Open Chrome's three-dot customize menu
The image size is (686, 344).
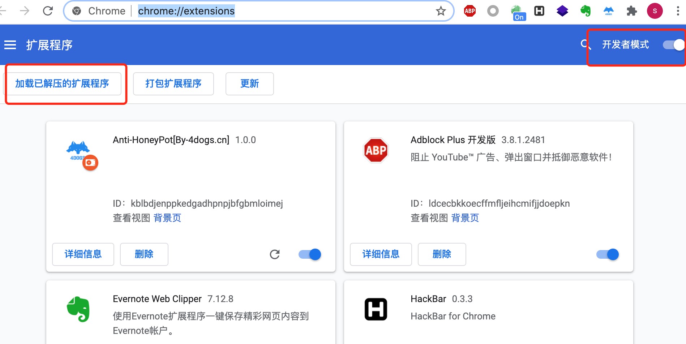677,11
